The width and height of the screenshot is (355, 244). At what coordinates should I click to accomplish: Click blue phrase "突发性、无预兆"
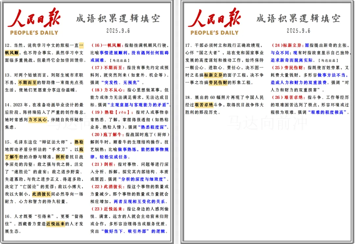[121, 83]
